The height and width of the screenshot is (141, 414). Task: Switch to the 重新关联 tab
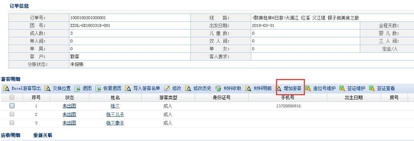(43, 135)
